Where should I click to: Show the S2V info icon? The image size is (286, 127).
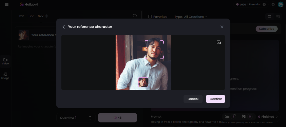coord(46,16)
